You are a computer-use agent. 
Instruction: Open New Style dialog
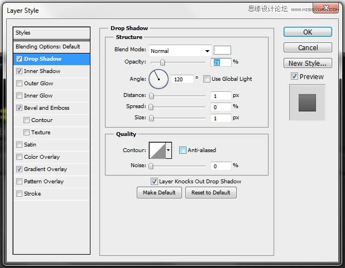tap(308, 63)
